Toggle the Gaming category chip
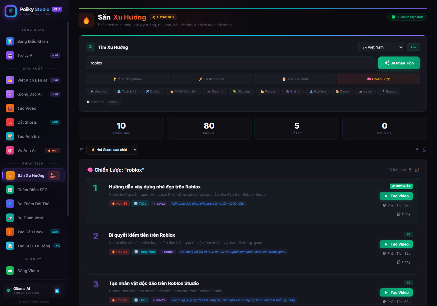This screenshot has height=306, width=437. coord(215,92)
